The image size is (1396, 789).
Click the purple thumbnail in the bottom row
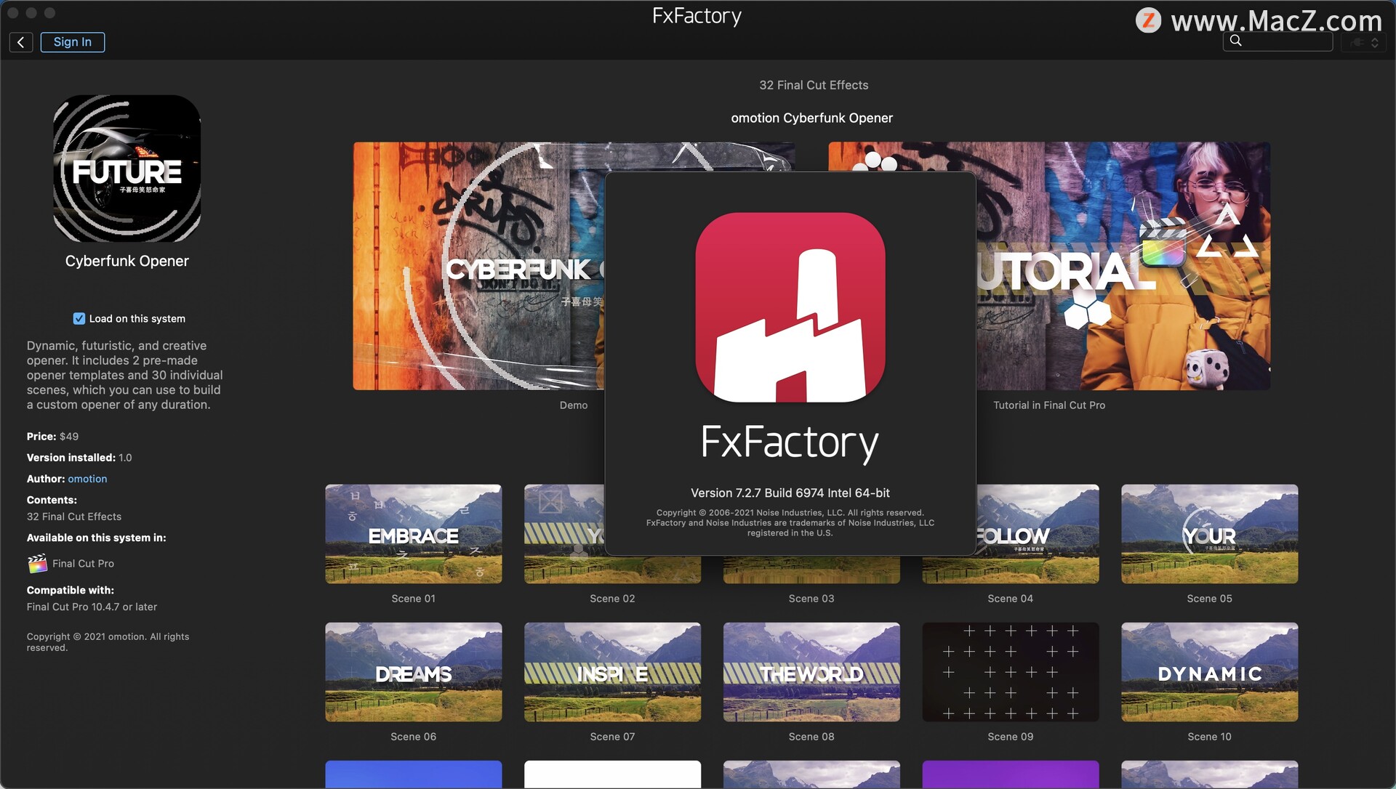pos(1011,774)
